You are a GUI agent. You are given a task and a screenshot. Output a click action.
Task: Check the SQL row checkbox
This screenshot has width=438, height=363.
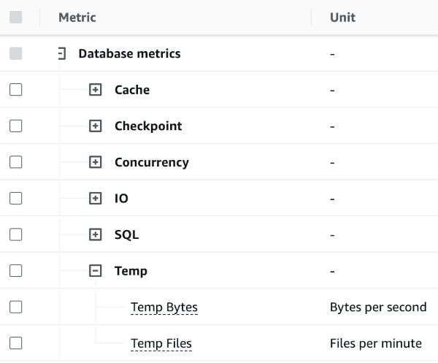(x=15, y=234)
